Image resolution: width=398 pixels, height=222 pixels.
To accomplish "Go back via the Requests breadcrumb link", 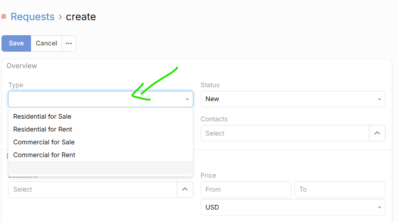I will pos(32,17).
